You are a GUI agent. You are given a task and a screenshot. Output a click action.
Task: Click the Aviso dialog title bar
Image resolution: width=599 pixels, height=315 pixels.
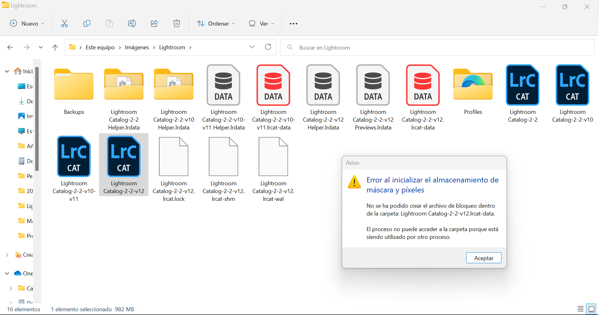(424, 163)
